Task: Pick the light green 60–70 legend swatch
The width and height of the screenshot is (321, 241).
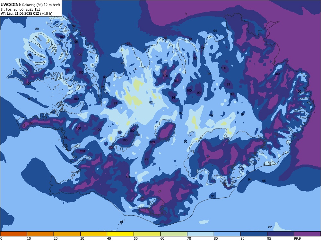Action: coord(174,234)
